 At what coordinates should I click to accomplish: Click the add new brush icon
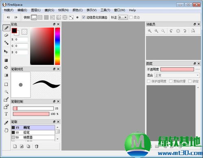(x=15, y=146)
